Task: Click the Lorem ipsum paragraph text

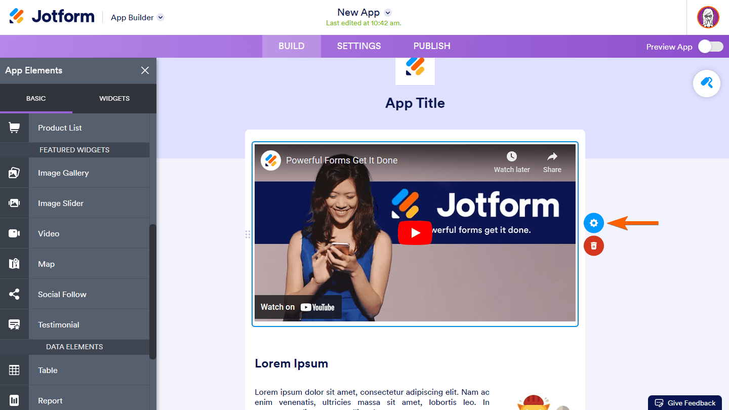Action: click(x=372, y=399)
